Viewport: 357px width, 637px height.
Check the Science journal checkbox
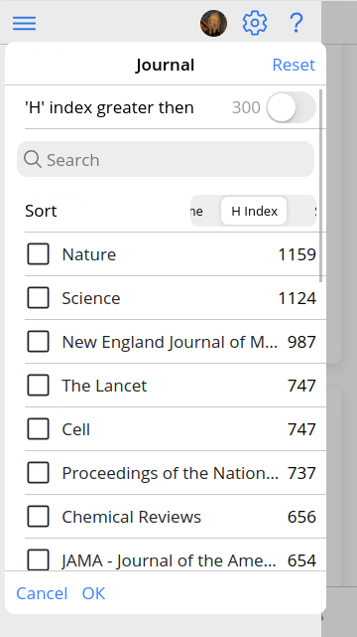click(x=38, y=298)
